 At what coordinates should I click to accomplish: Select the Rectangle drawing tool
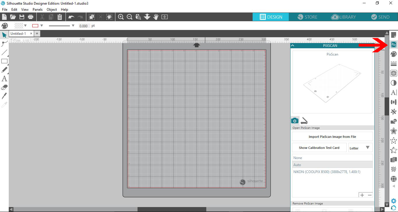4,61
